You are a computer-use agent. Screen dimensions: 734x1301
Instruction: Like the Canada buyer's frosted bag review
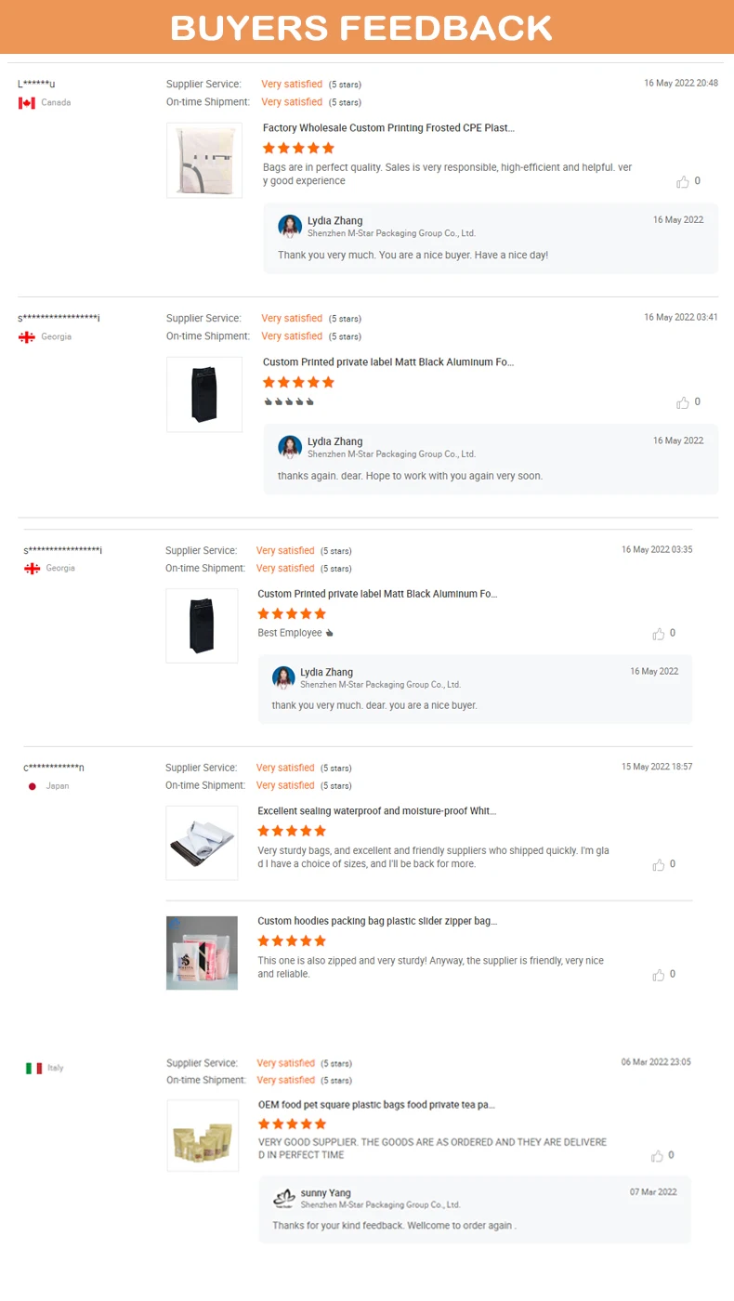[x=683, y=182]
